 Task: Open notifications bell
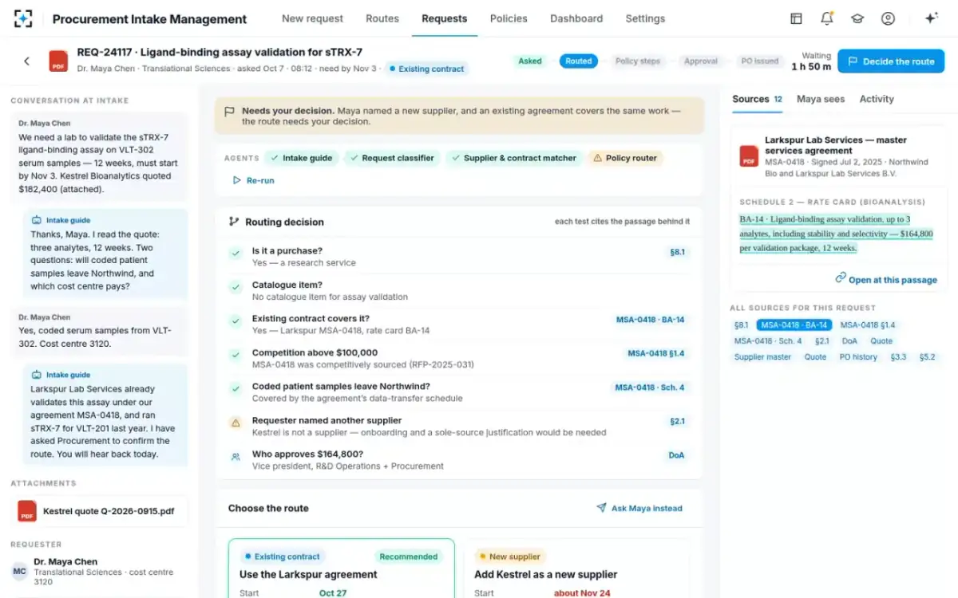tap(827, 18)
